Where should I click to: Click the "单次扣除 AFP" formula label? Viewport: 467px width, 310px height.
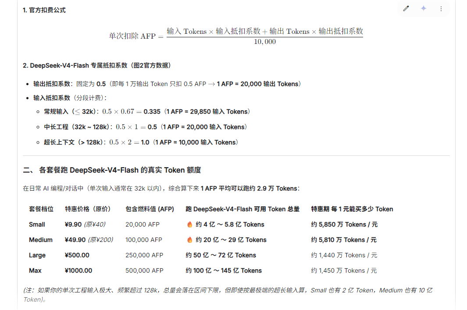132,36
